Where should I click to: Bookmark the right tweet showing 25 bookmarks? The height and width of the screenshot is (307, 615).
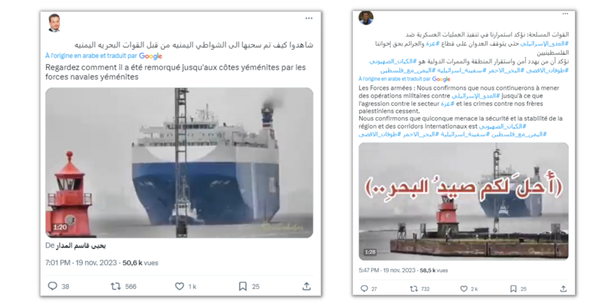tap(514, 288)
